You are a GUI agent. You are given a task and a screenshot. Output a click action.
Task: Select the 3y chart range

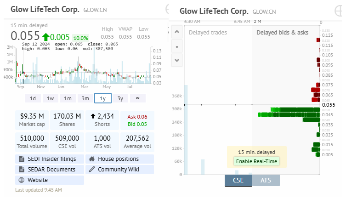pos(120,98)
